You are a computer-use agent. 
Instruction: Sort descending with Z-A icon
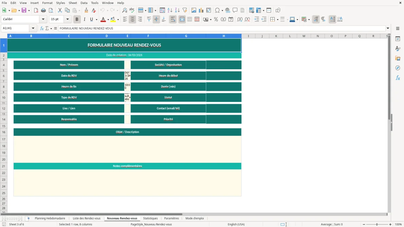click(177, 10)
